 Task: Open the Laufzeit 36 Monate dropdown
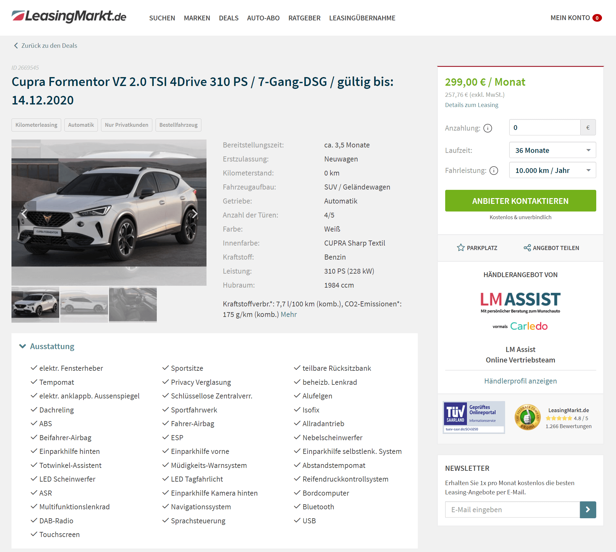(x=553, y=150)
